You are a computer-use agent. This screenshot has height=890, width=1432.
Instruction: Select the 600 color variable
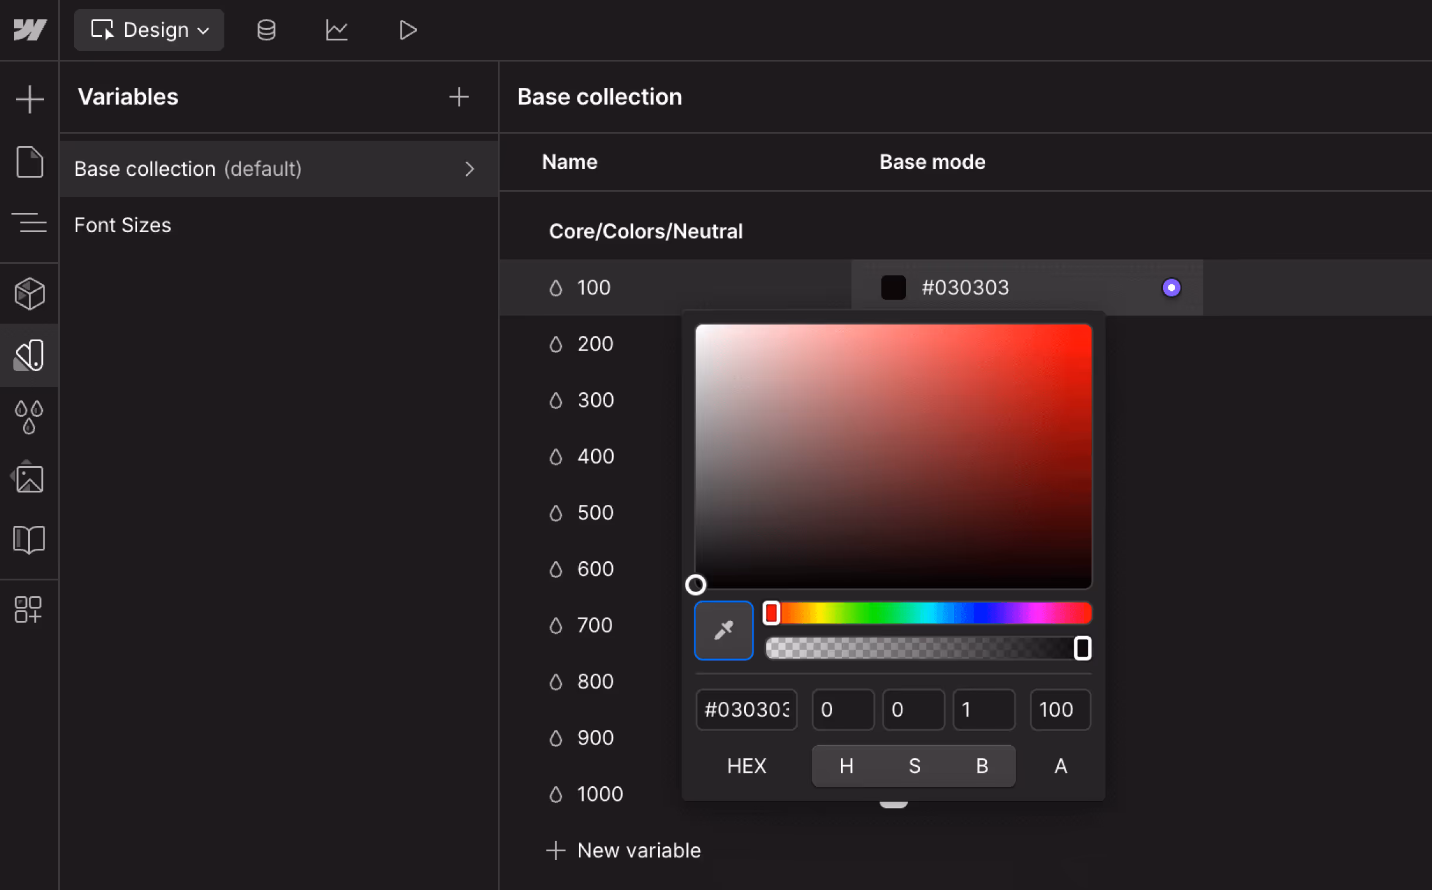595,569
